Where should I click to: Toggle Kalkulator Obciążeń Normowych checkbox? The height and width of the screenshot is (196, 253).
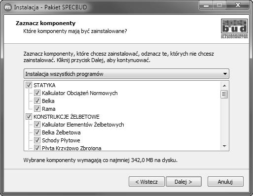tap(37, 93)
